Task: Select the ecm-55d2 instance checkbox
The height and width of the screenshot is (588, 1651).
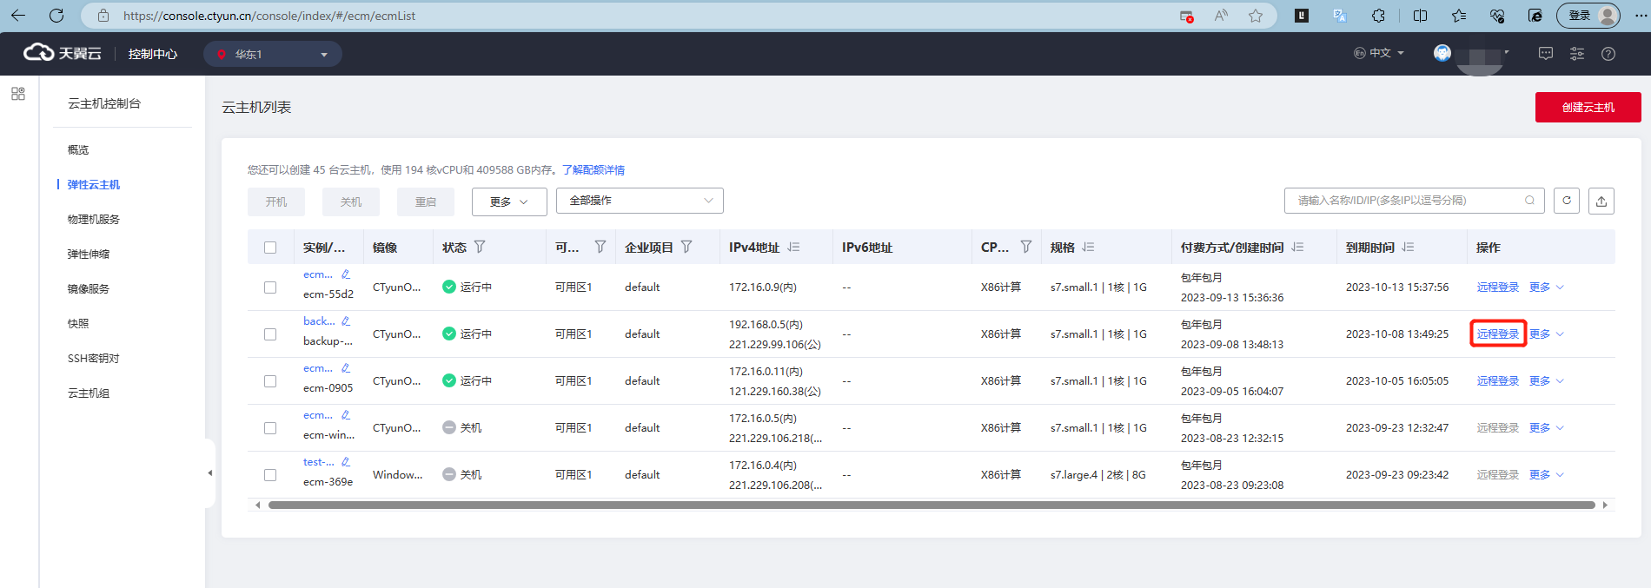Action: coord(270,287)
